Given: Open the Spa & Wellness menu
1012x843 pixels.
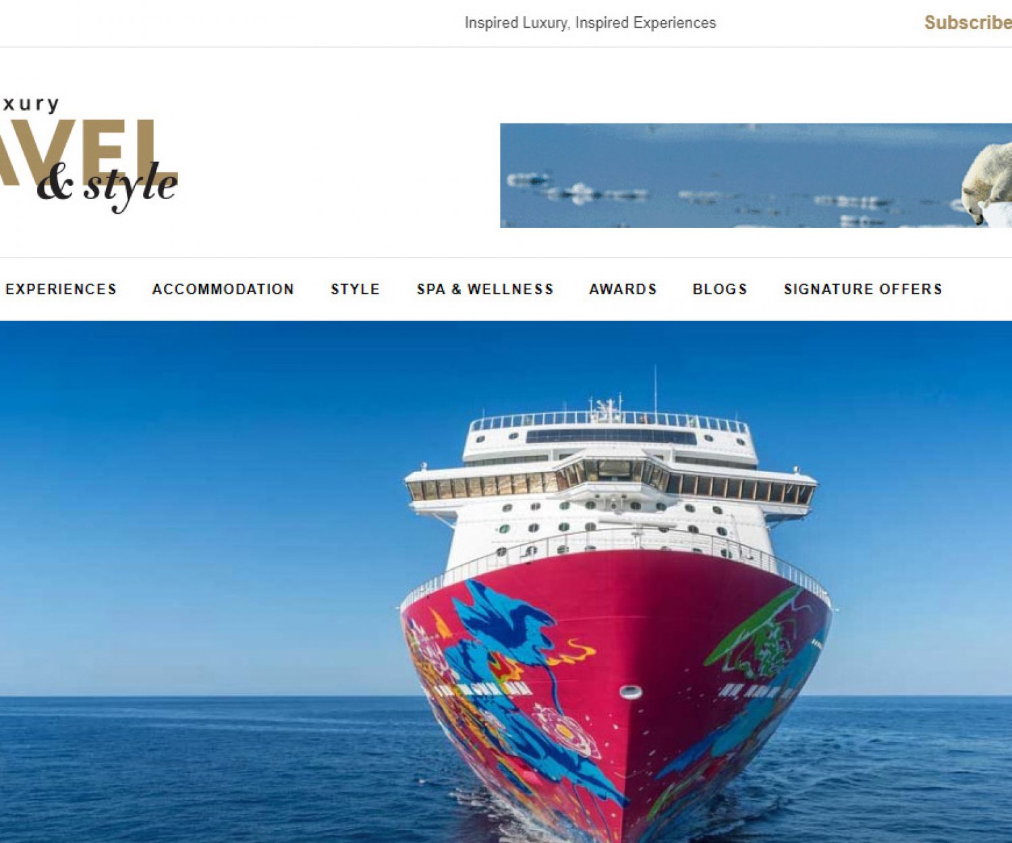Looking at the screenshot, I should (485, 289).
